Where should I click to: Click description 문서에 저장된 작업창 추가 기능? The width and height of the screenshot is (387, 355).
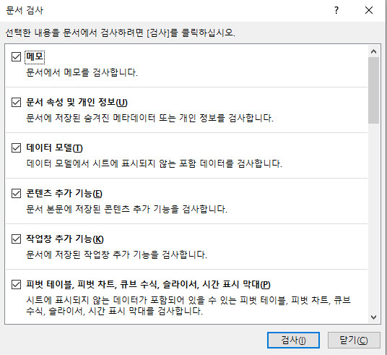pyautogui.click(x=116, y=255)
